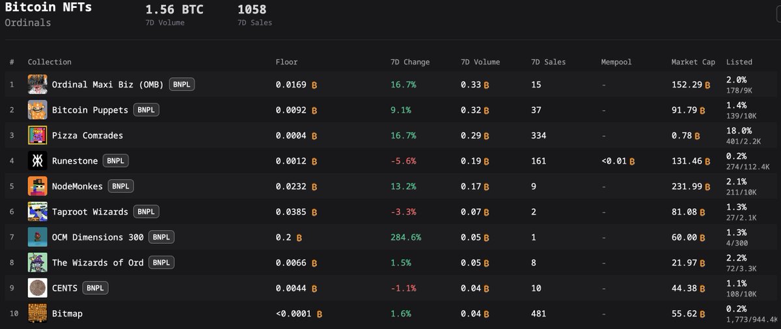Click BNPL badge next to CENTS
The image size is (781, 329).
[96, 288]
